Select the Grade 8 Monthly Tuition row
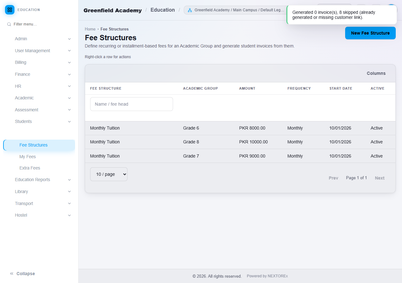Viewport: 402px width, 283px height. [x=240, y=142]
